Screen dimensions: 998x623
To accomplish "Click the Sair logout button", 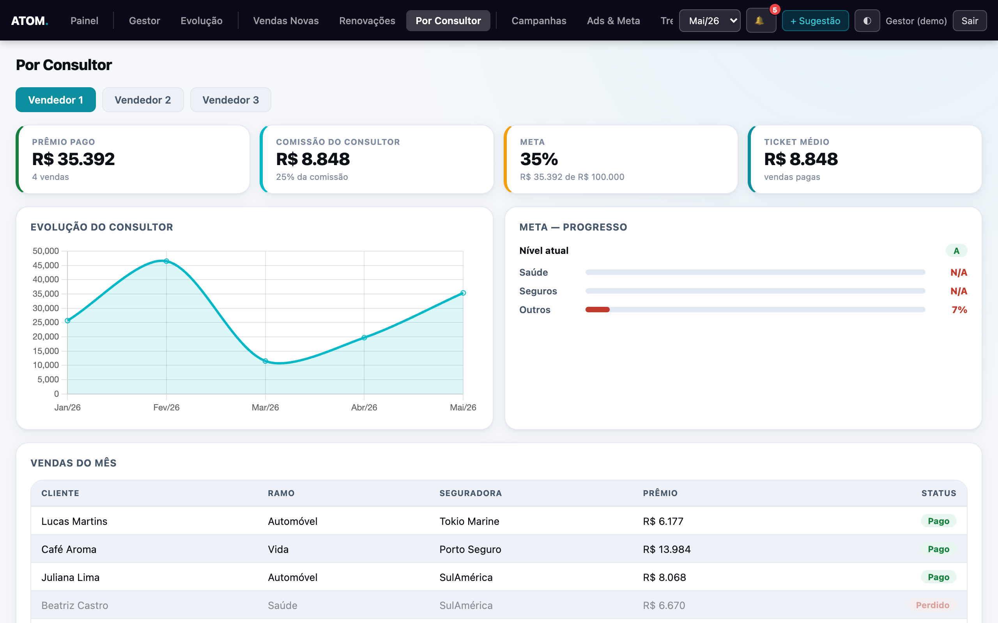I will (970, 21).
